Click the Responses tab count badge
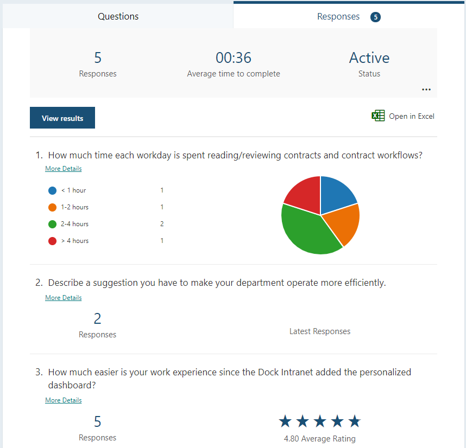Screen dimensions: 466x448 pos(375,17)
